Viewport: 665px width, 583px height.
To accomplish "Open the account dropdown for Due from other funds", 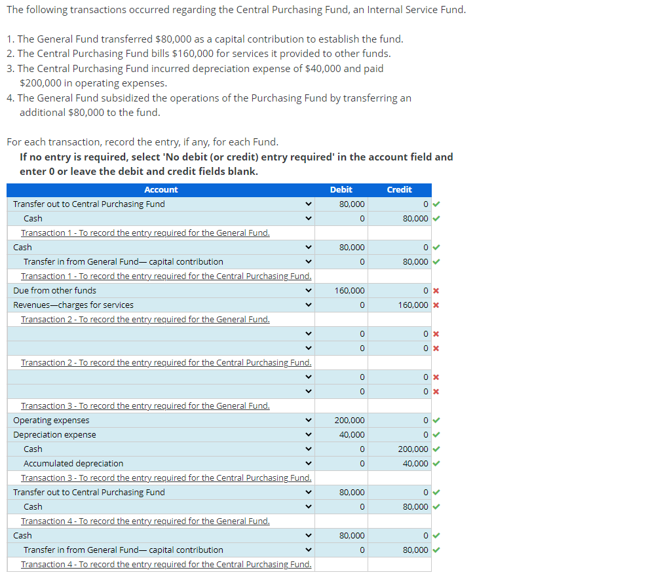I will click(x=308, y=290).
